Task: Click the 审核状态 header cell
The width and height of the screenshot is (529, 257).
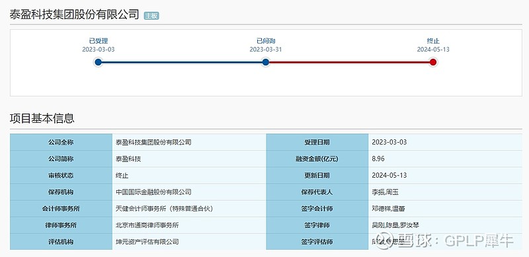Action: [x=61, y=175]
